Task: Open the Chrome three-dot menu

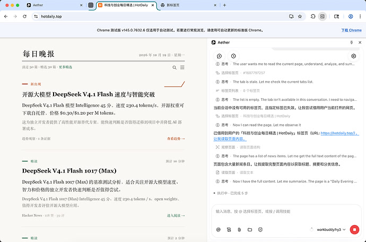Action: (360, 16)
